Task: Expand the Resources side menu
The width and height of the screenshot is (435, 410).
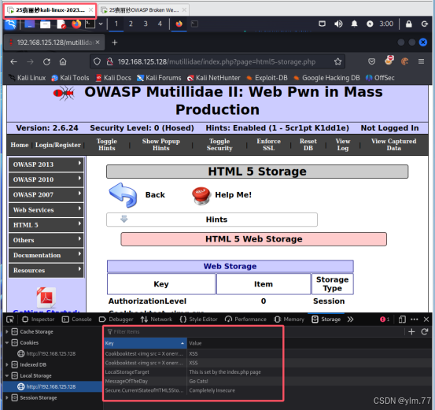Action: [46, 271]
